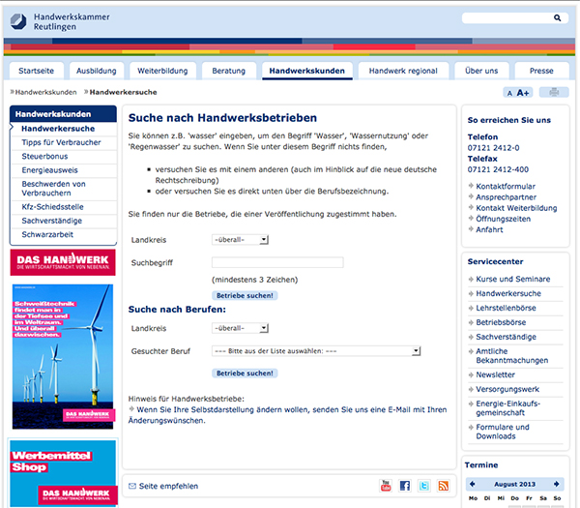Image resolution: width=580 pixels, height=508 pixels.
Task: Increase font size with A+ icon
Action: pos(524,93)
